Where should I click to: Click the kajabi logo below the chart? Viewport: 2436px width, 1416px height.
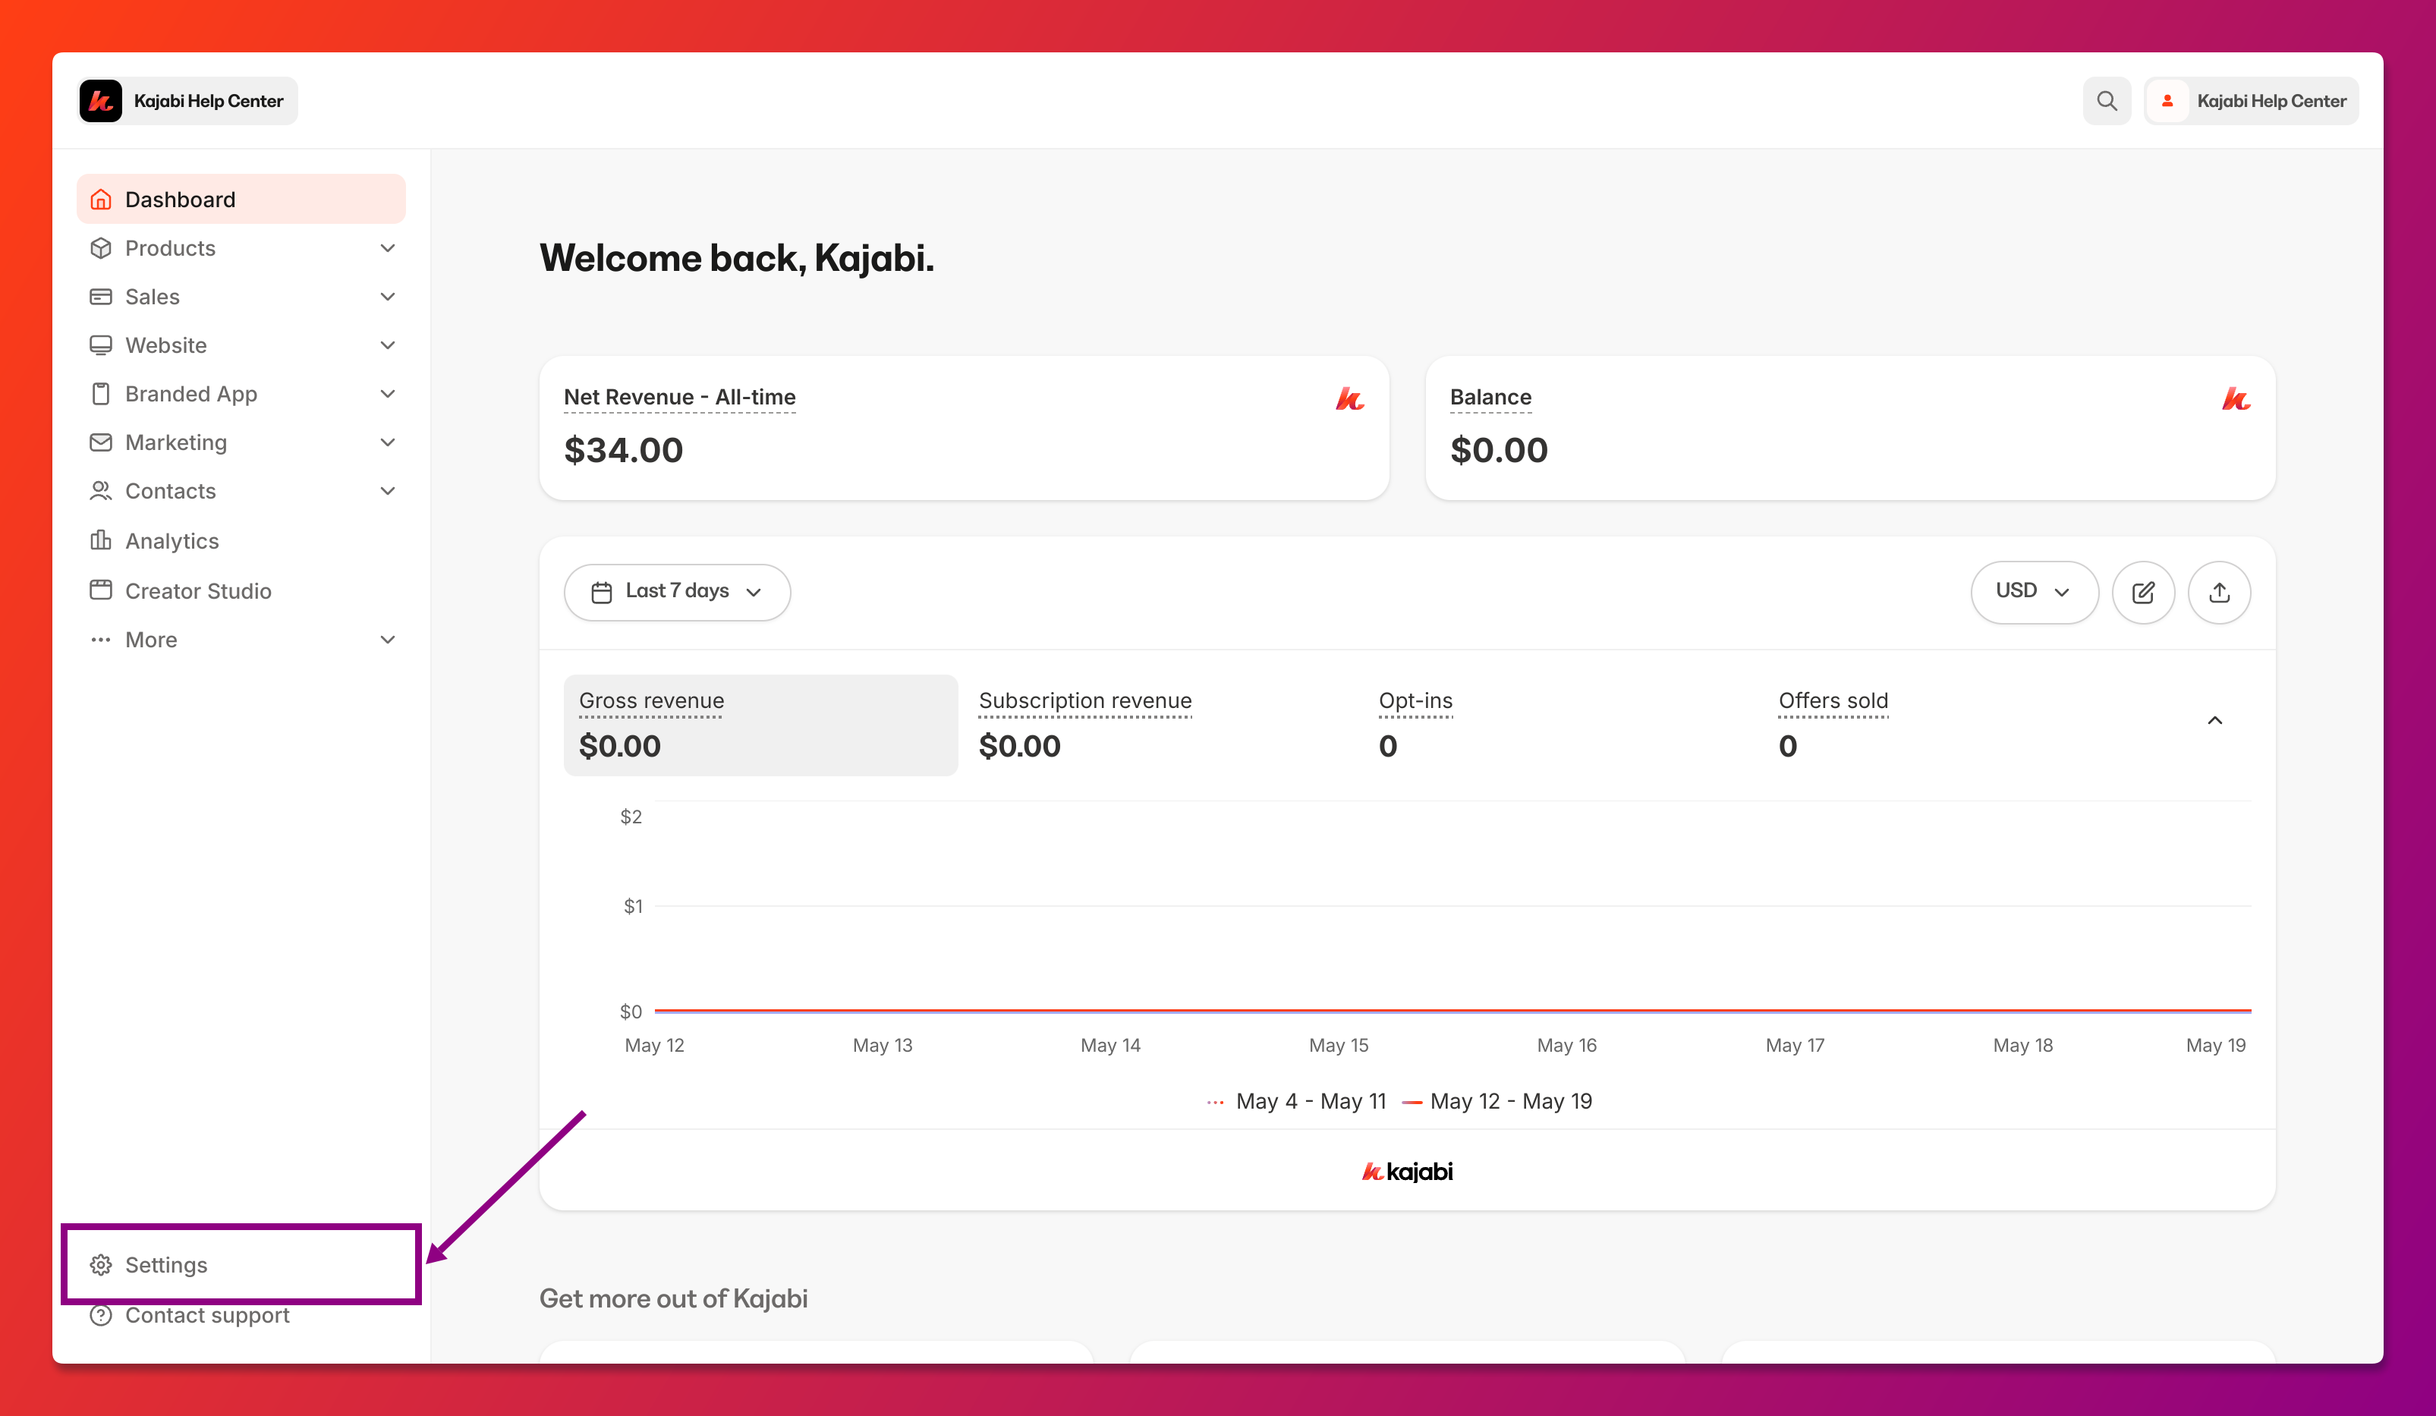pos(1408,1172)
